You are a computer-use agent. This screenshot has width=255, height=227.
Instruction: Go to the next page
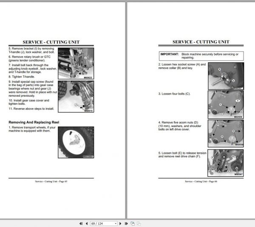(x=120, y=224)
